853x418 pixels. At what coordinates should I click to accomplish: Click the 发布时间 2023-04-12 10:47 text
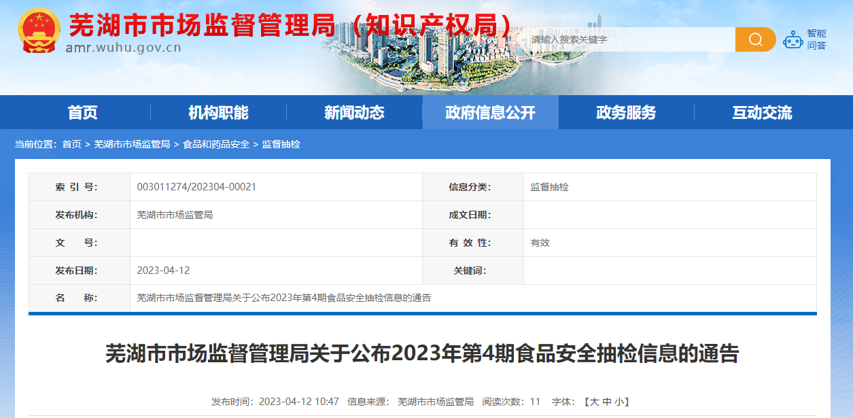pyautogui.click(x=275, y=402)
